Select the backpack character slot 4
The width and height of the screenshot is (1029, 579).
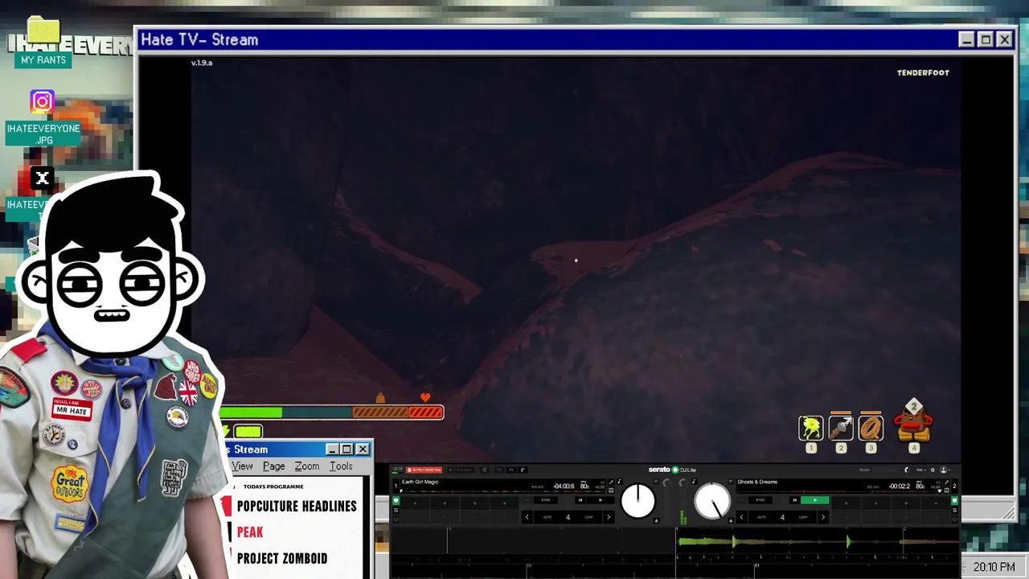point(913,423)
